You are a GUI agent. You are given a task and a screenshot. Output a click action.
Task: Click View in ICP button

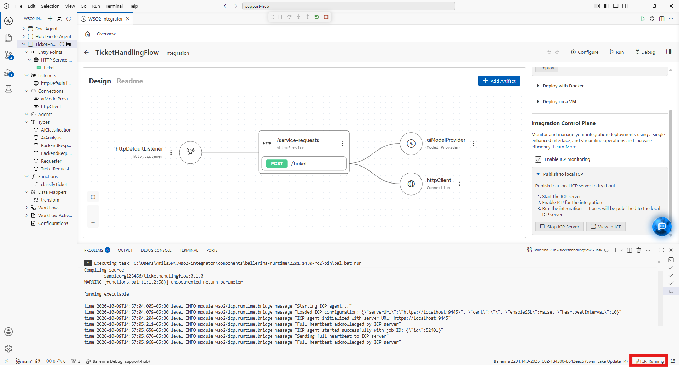[606, 227]
